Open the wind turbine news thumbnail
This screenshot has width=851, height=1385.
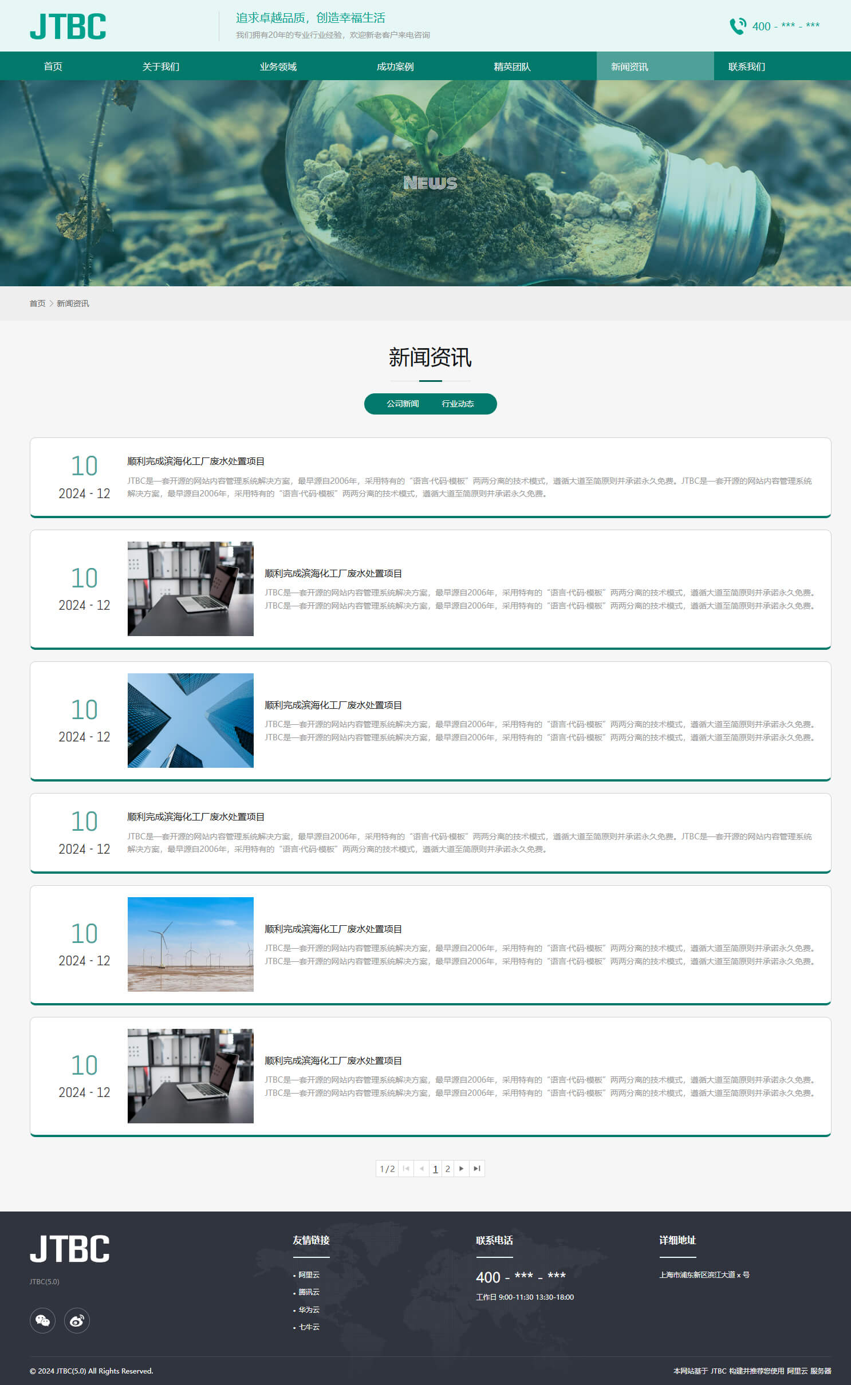(x=190, y=944)
